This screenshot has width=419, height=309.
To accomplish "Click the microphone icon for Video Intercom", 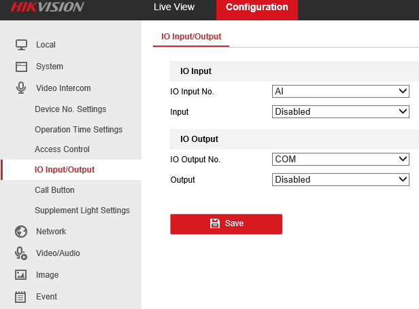I will (21, 88).
